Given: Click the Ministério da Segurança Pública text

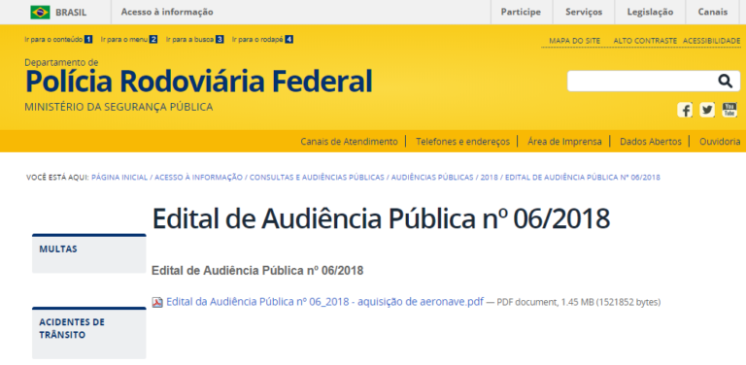Looking at the screenshot, I should click(119, 108).
